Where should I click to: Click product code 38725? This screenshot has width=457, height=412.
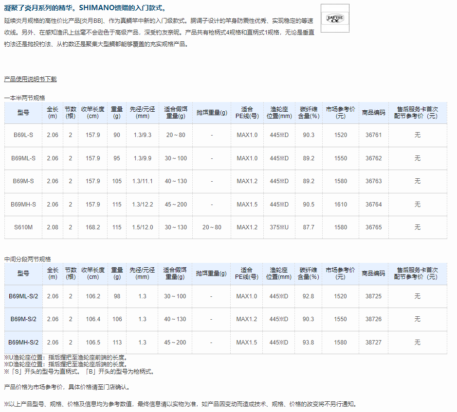coord(373,296)
